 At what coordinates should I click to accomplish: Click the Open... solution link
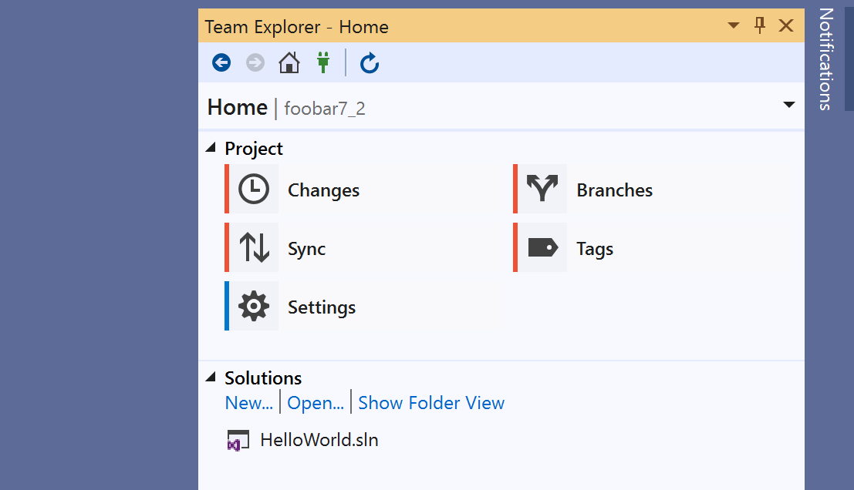[316, 402]
